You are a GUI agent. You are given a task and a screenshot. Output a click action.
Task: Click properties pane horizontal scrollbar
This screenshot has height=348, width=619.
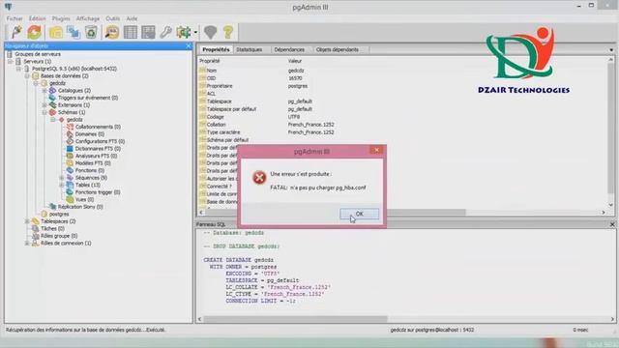[x=336, y=213]
